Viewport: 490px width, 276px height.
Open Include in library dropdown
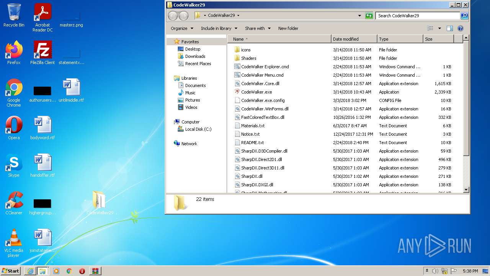219,28
